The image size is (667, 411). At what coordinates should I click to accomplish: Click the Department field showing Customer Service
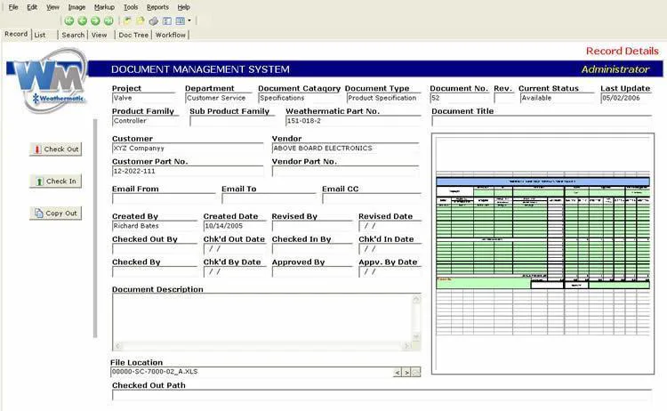218,98
